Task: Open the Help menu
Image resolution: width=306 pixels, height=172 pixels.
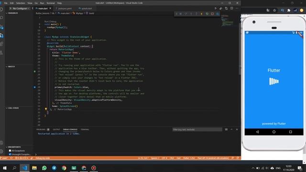Action: coord(59,3)
